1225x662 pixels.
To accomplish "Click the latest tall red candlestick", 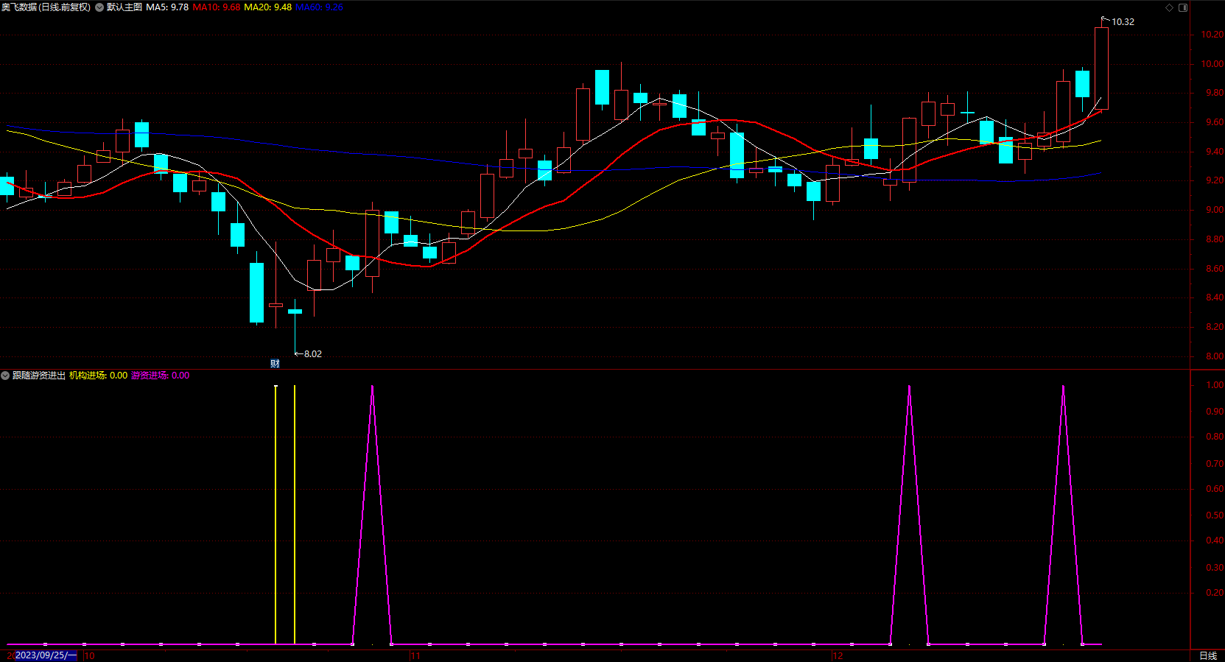I will click(1101, 68).
